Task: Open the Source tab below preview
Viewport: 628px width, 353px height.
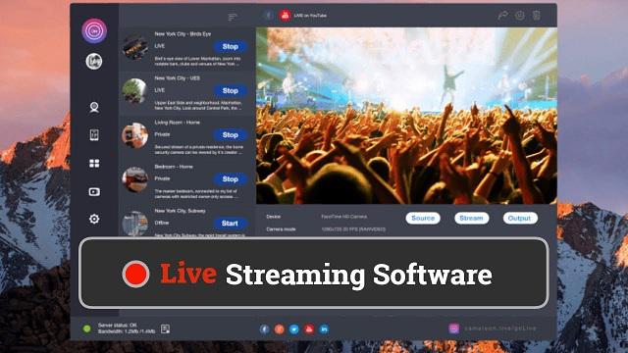Action: 423,218
